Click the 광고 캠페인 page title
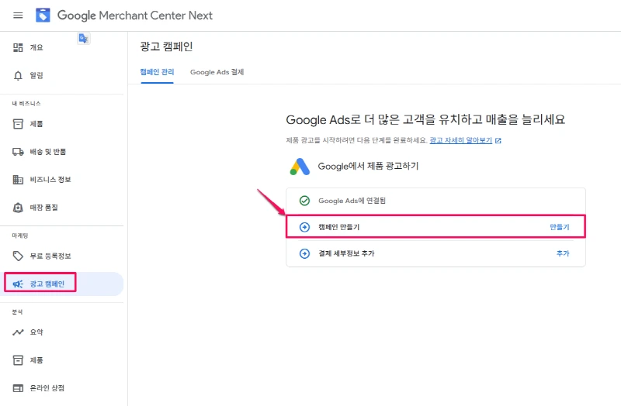Viewport: 621px width, 406px height. tap(166, 46)
